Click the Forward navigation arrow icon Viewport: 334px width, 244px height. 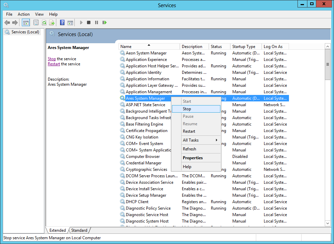tap(15, 22)
